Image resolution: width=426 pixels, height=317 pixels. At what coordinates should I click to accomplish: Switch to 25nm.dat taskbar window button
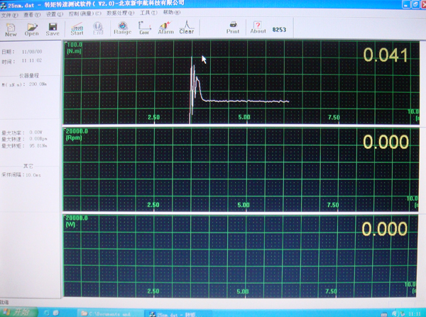[170, 312]
